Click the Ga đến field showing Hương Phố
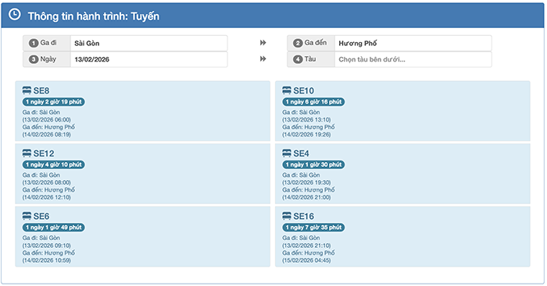547x286 pixels. 413,43
